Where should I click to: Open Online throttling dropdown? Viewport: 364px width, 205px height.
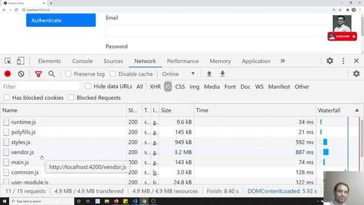click(x=178, y=74)
